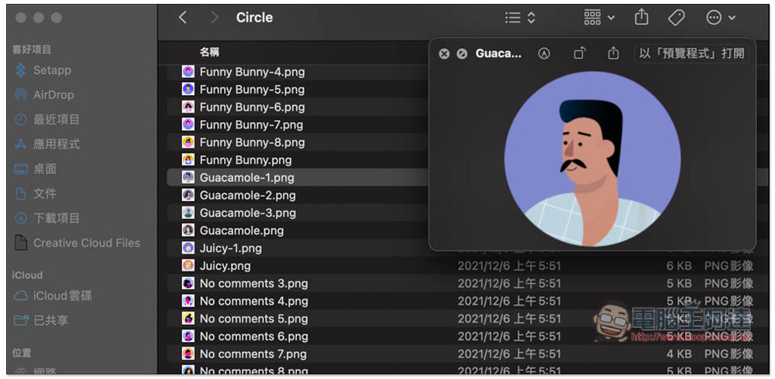775x379 pixels.
Task: Rotate the image in Quick Look preview
Action: [x=580, y=53]
